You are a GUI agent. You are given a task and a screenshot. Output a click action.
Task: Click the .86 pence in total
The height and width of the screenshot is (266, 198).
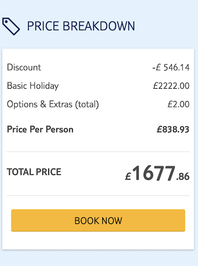pyautogui.click(x=183, y=176)
